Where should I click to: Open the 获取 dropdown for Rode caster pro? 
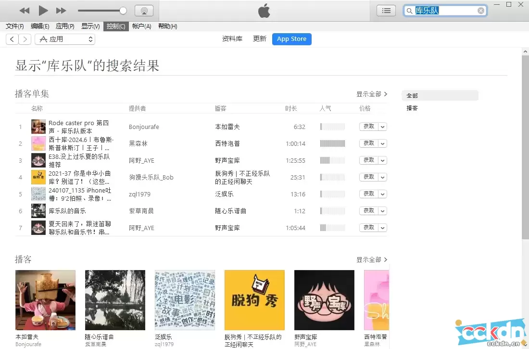[381, 127]
